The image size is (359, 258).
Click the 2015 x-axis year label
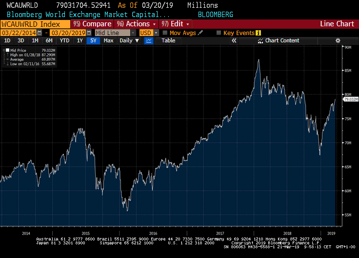tap(86, 233)
